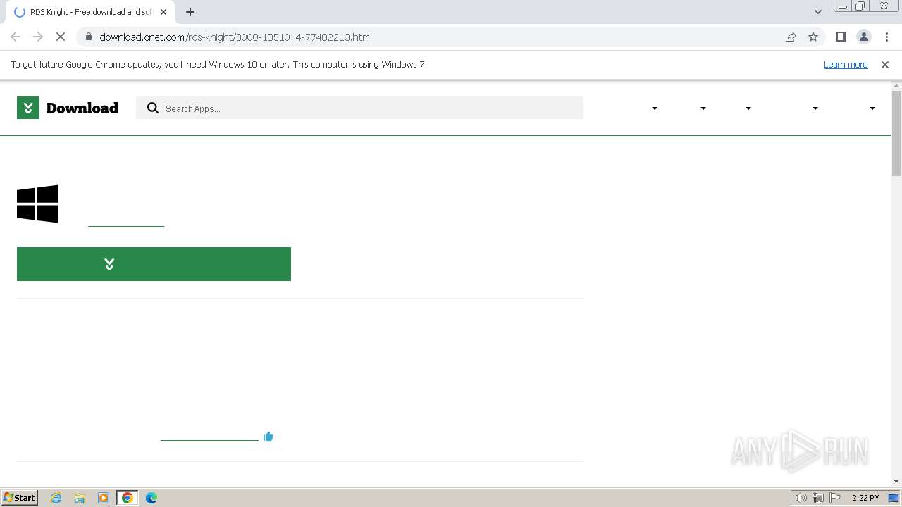The image size is (902, 507).
Task: Open the Chrome profile menu
Action: (x=864, y=37)
